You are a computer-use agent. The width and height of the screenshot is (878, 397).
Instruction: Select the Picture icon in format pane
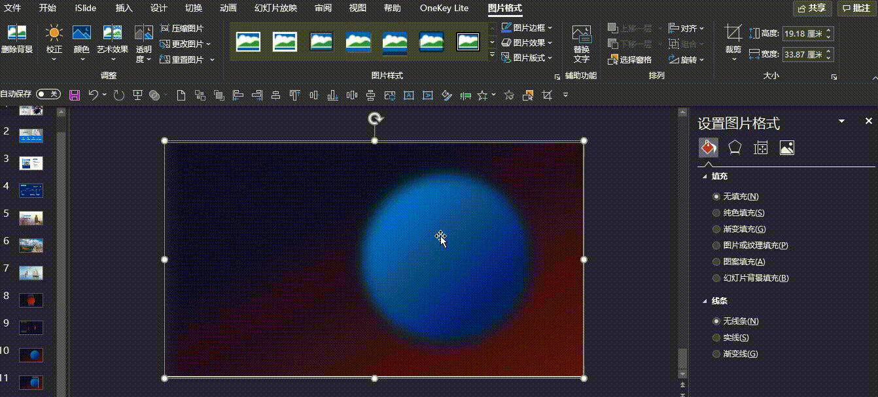[x=786, y=148]
